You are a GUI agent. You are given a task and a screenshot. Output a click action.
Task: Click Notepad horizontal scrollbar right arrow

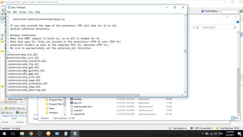(182, 95)
